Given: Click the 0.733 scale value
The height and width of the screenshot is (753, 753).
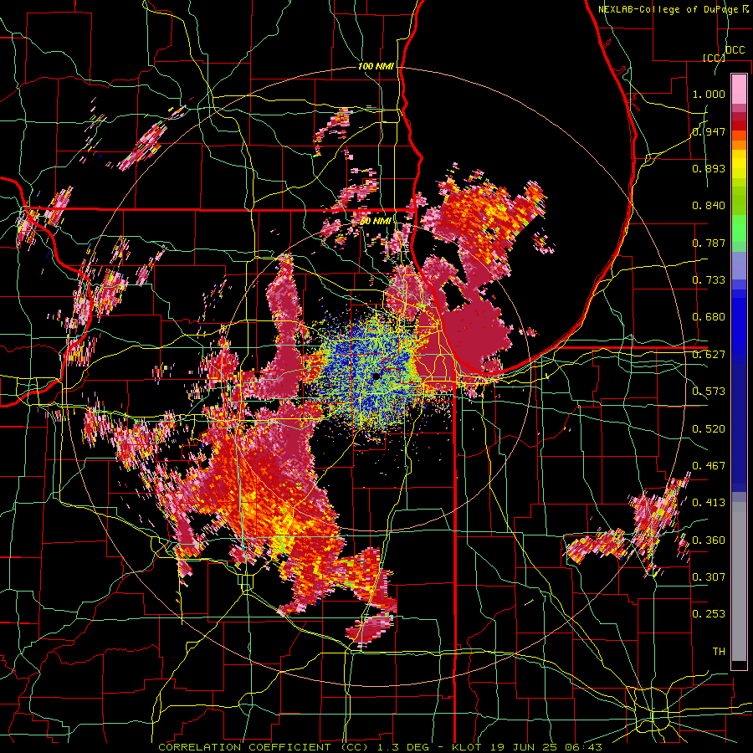Looking at the screenshot, I should tap(709, 280).
